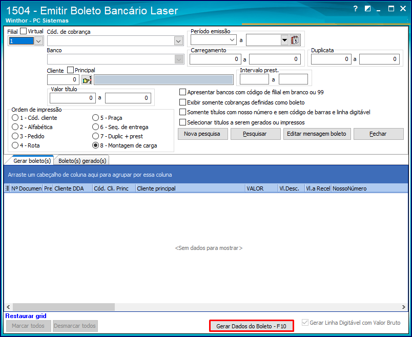Select order 5 - Praça
The height and width of the screenshot is (337, 412).
[95, 118]
